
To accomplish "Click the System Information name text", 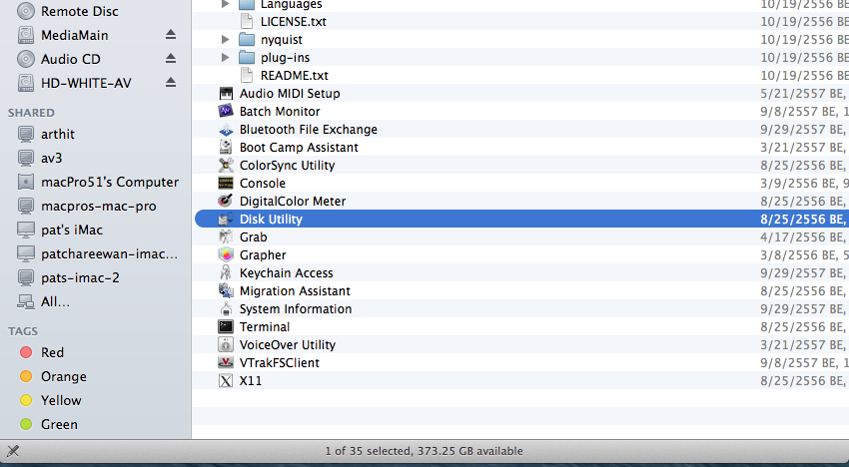I will pyautogui.click(x=296, y=309).
